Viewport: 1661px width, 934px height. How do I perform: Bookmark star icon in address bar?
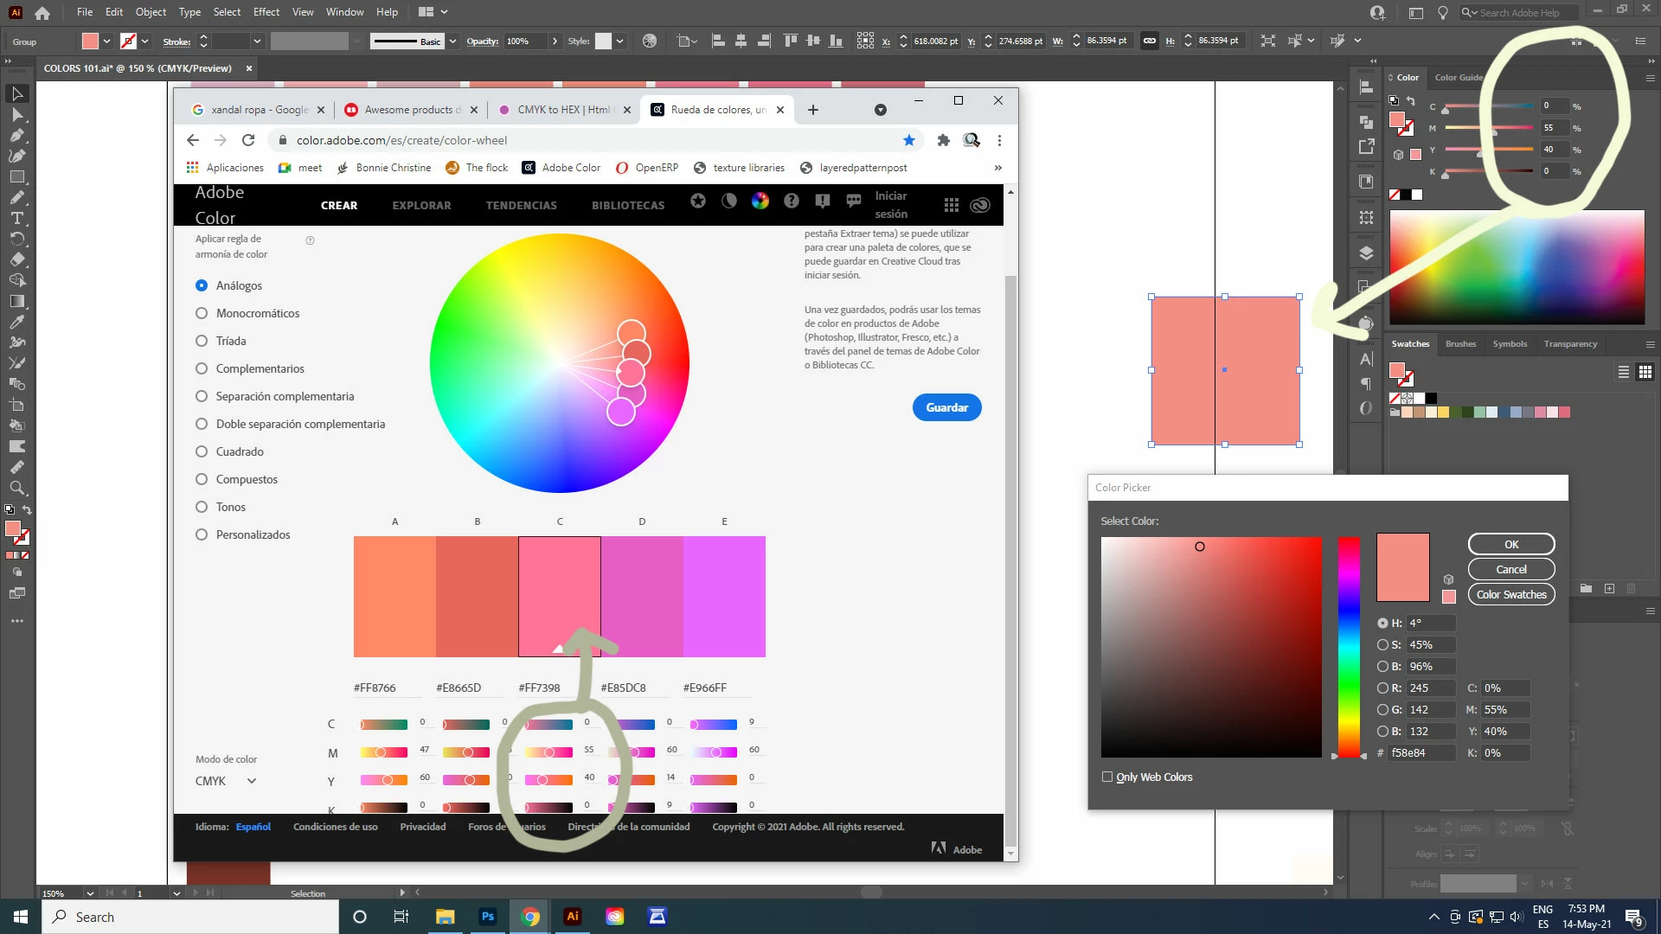tap(909, 140)
